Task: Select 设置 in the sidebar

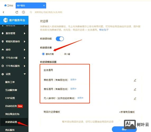Action: click(x=8, y=74)
